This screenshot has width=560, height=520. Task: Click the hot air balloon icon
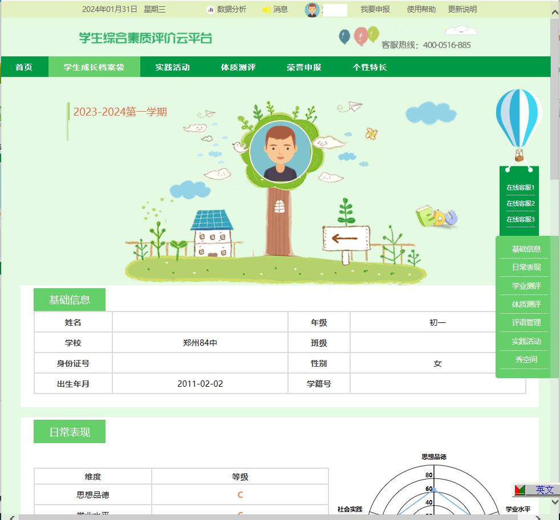click(518, 125)
